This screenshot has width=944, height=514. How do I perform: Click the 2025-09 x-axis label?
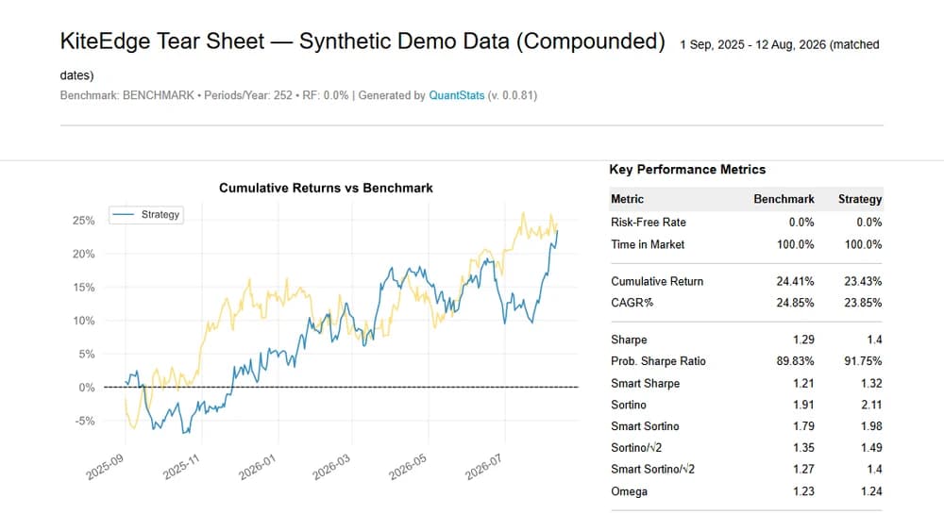[105, 467]
